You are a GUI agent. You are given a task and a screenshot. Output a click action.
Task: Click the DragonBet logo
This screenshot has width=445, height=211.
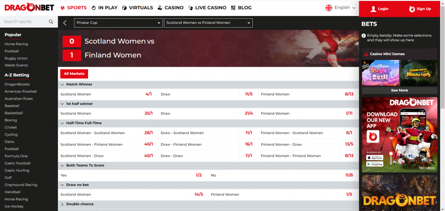pos(29,8)
